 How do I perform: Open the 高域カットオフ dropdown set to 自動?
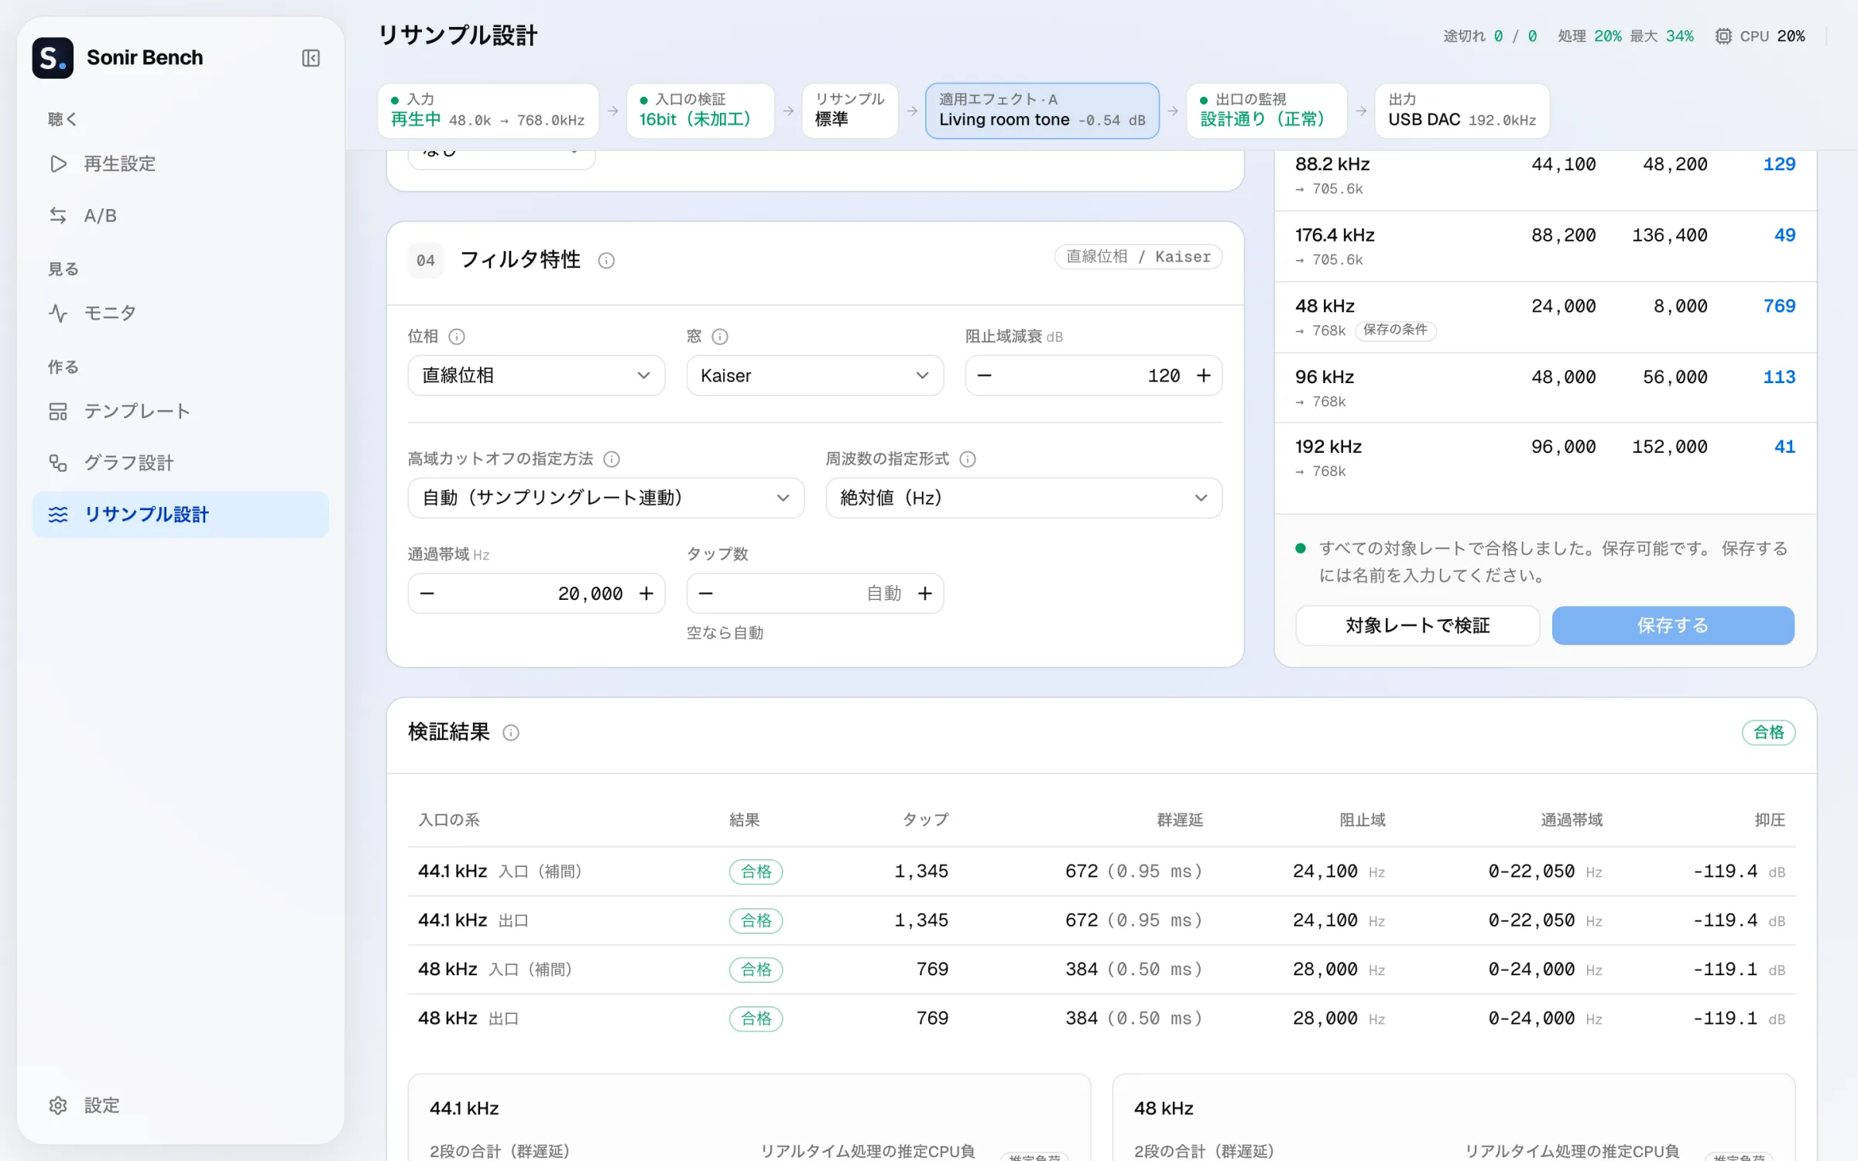(606, 498)
